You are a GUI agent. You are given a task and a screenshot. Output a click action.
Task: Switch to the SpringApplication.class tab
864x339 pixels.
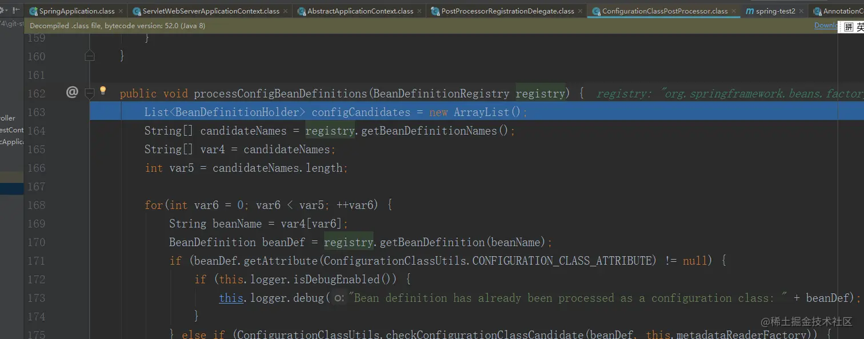click(x=77, y=11)
